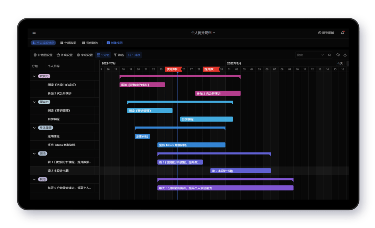Toggle the 筛选 filter option
Viewport: 375px width, 228px height.
[x=119, y=55]
